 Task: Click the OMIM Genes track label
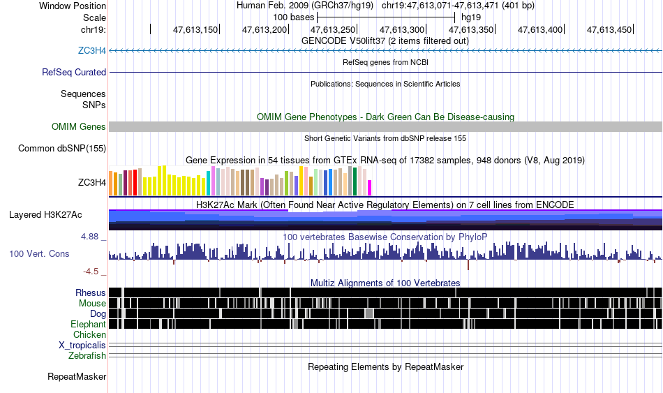point(78,127)
